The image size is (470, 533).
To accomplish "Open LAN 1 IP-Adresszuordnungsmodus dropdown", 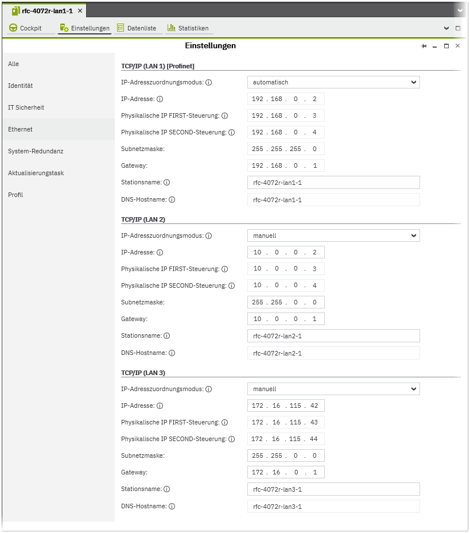I will point(333,83).
